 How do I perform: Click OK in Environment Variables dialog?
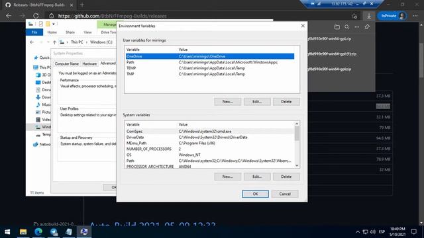tap(255, 194)
